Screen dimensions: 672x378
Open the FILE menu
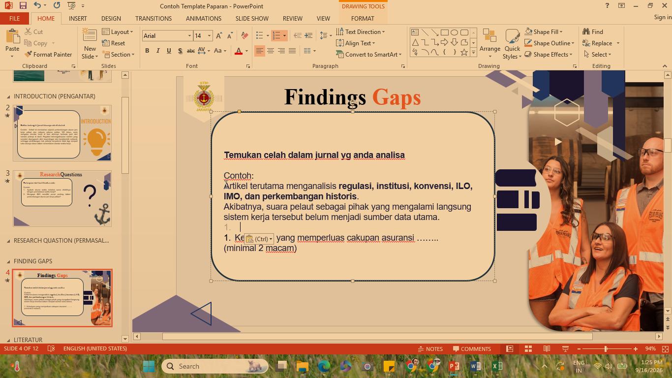tap(14, 18)
